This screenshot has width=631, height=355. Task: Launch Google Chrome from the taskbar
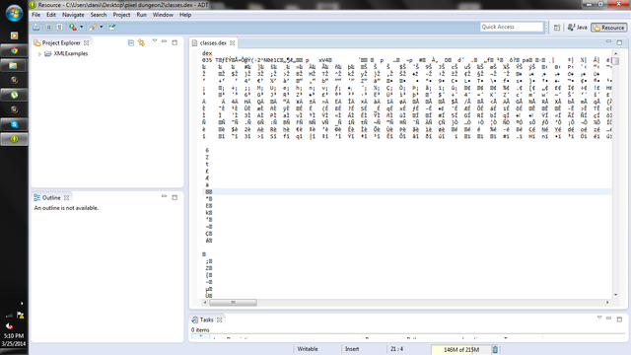coord(14,50)
